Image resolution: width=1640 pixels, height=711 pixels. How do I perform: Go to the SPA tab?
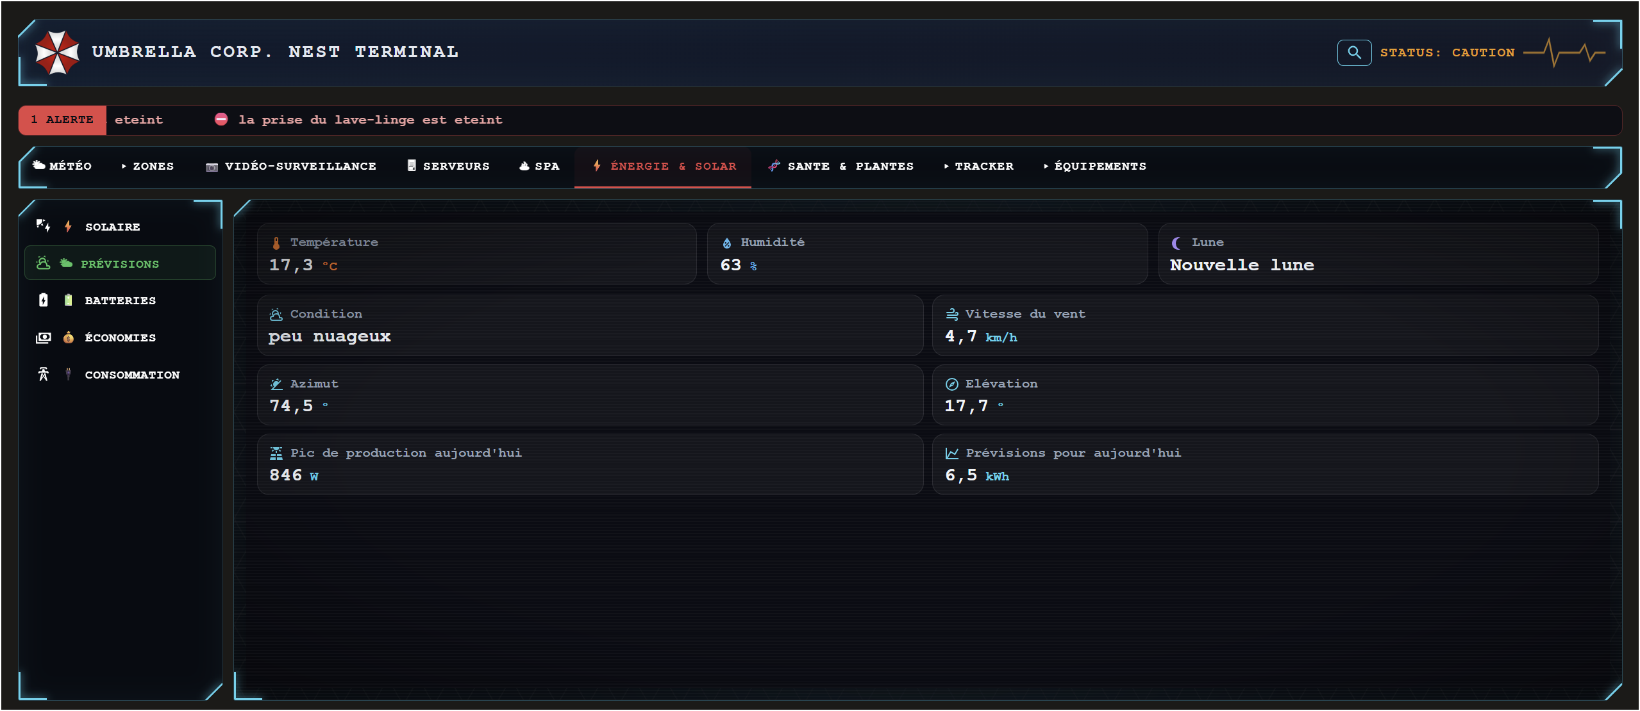[539, 166]
